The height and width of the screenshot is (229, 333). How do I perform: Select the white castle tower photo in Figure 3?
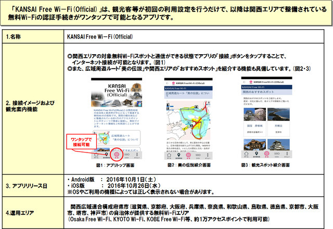pyautogui.click(x=278, y=145)
